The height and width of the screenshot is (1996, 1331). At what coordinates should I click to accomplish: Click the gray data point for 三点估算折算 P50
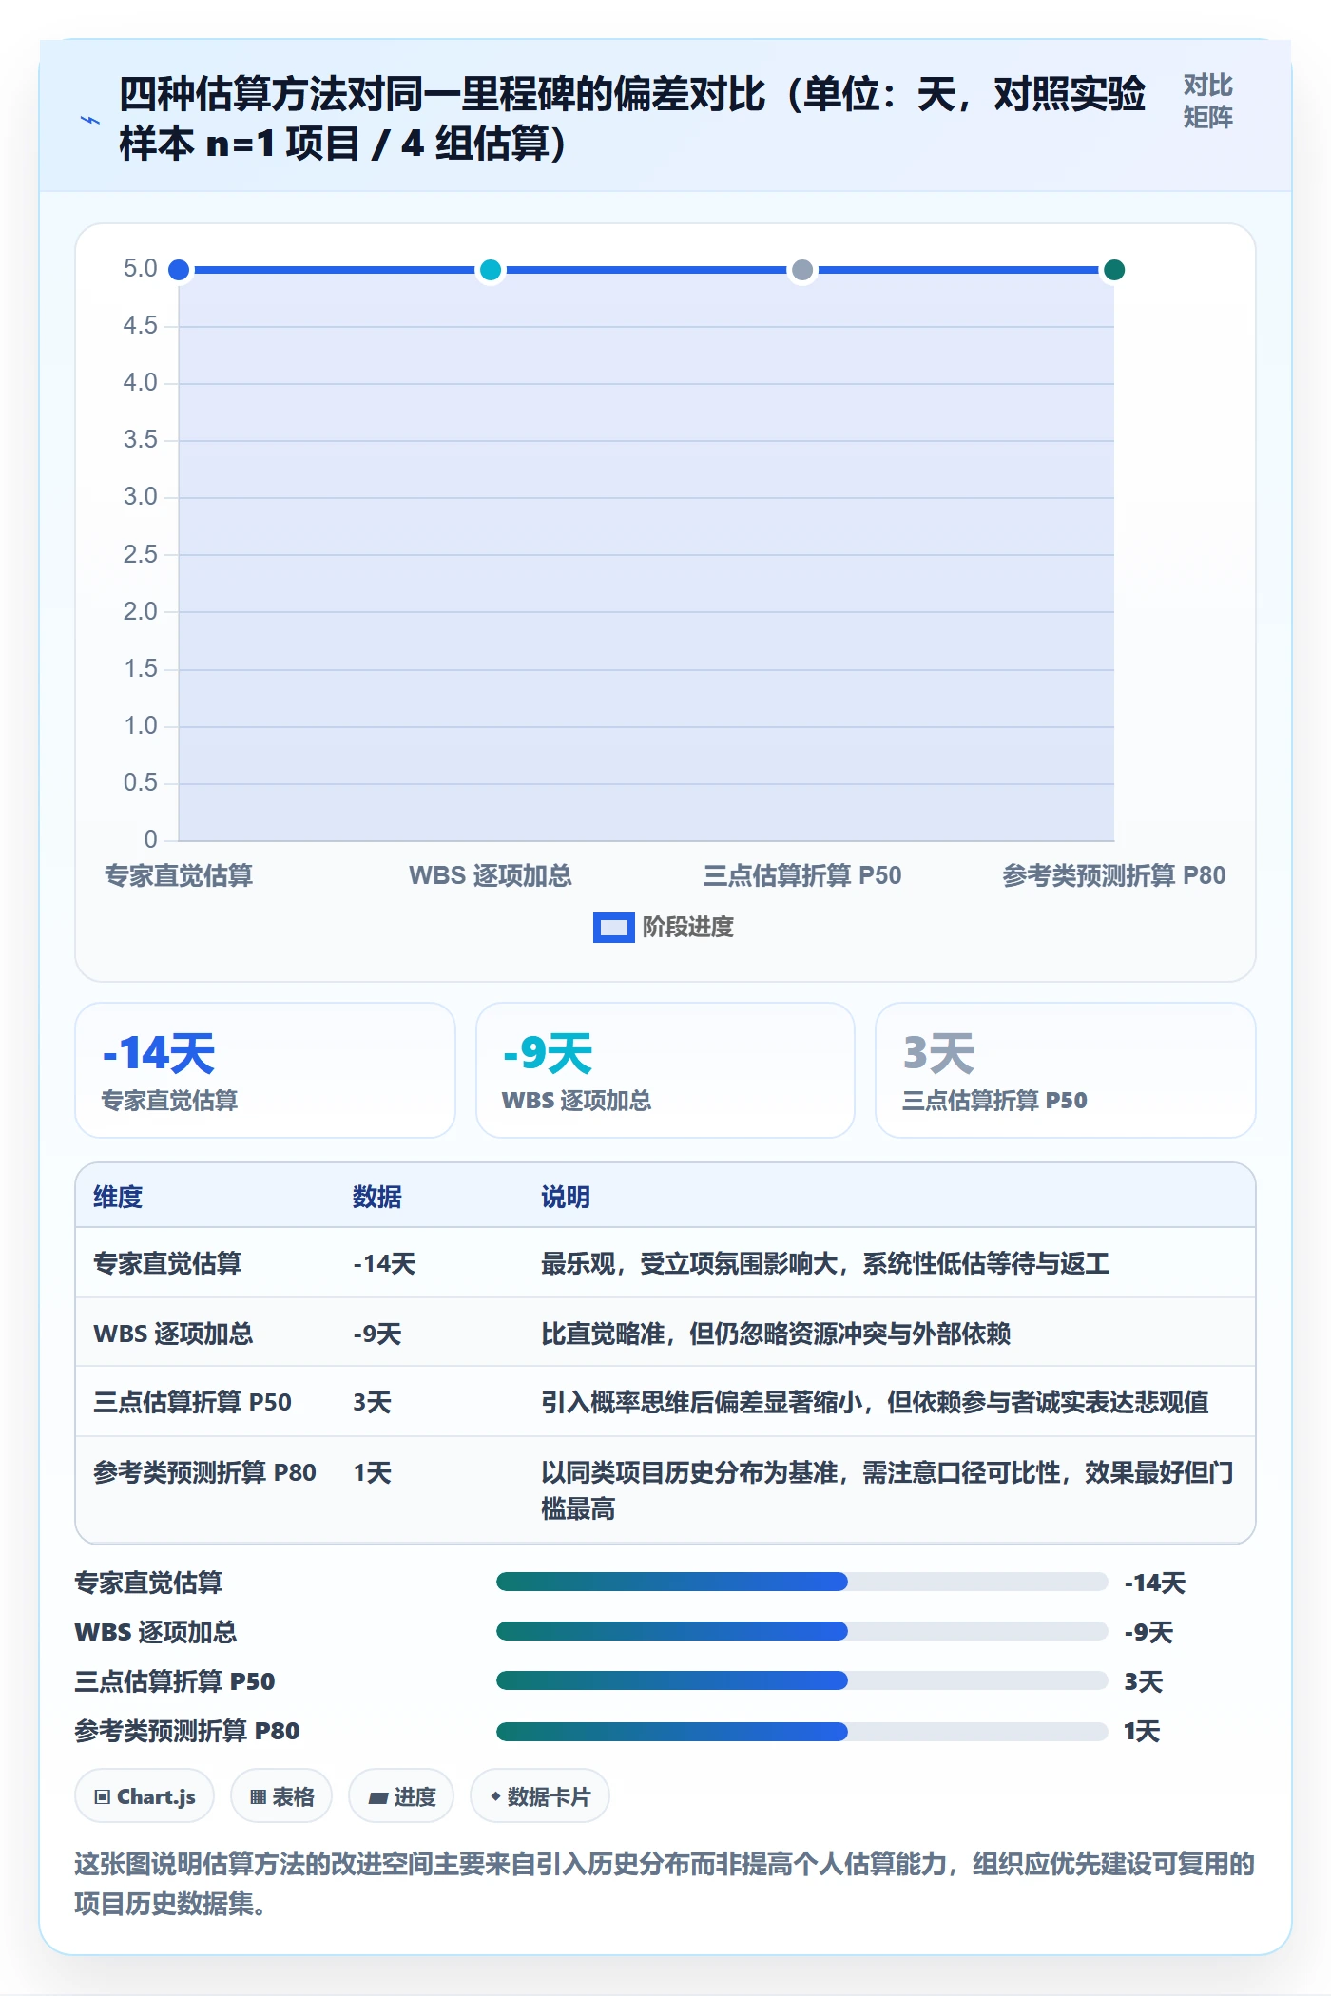802,270
